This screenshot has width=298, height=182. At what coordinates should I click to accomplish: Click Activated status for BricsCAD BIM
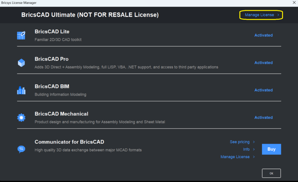pos(263,90)
